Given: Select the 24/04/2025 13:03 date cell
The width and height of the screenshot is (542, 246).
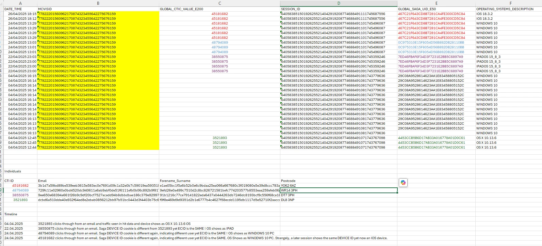Looking at the screenshot, I should point(20,43).
